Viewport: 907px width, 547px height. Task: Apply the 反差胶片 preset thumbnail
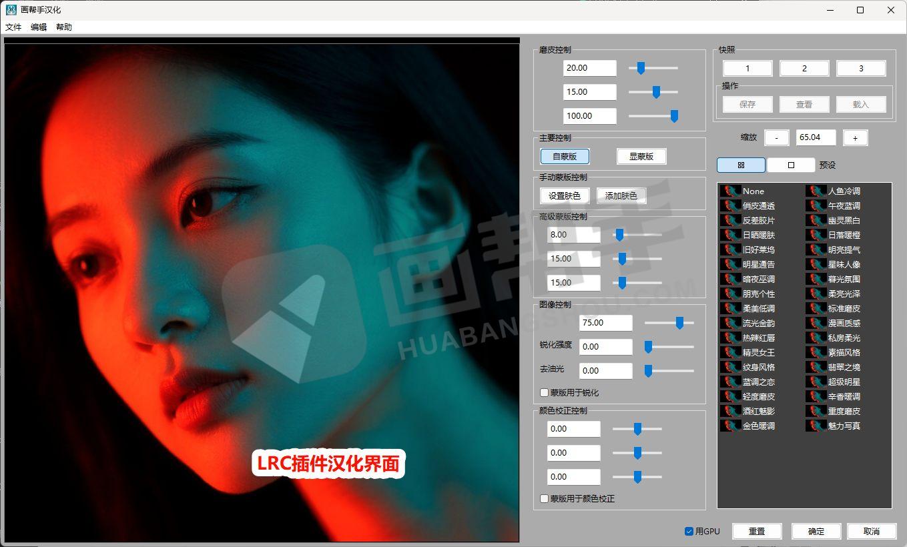(x=731, y=220)
